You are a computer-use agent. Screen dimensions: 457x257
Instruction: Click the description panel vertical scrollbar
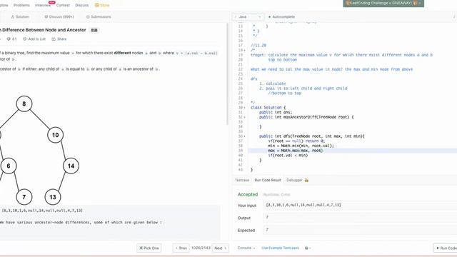(x=227, y=74)
